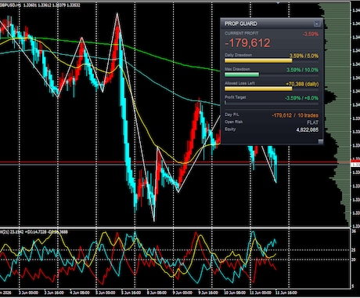Screen dimensions: 360x298
Task: Click the Open Risk label
Action: pyautogui.click(x=233, y=122)
